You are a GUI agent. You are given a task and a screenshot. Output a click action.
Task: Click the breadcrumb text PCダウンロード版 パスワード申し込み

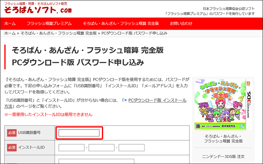134,33
